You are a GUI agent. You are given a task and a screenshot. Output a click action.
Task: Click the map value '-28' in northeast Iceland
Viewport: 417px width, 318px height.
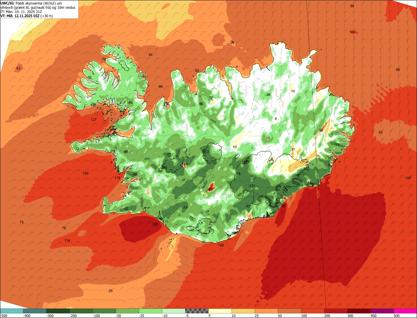click(x=268, y=95)
